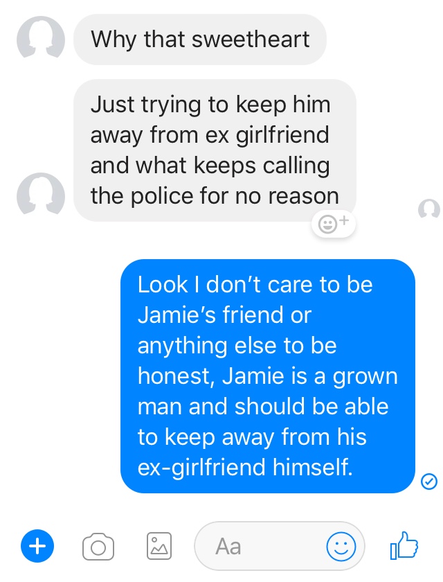Screen dimensions: 443x582
Task: Tap the small seen-by avatar on the right
Action: click(429, 209)
